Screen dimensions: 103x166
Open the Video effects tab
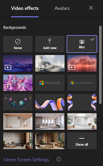pos(25,8)
